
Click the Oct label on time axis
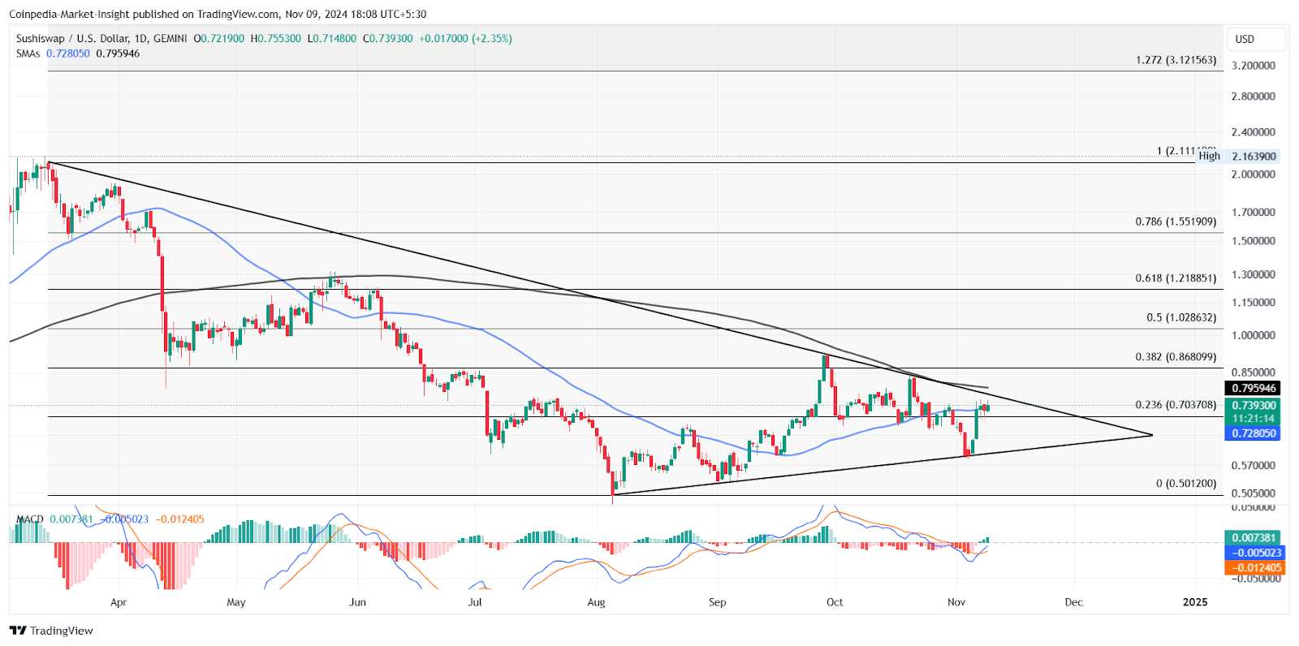coord(835,602)
